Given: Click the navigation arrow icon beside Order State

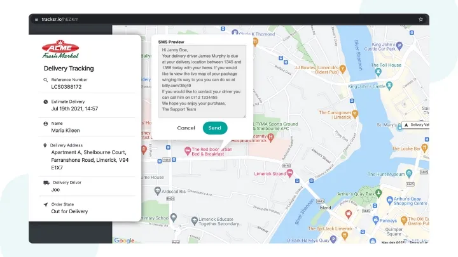Looking at the screenshot, I should pyautogui.click(x=46, y=204).
